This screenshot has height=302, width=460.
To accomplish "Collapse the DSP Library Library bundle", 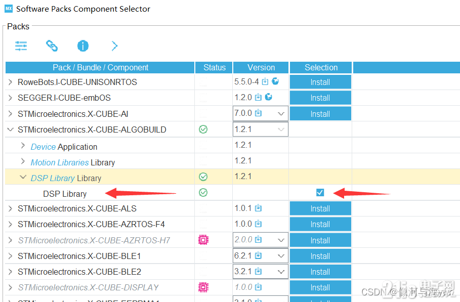I will point(23,177).
